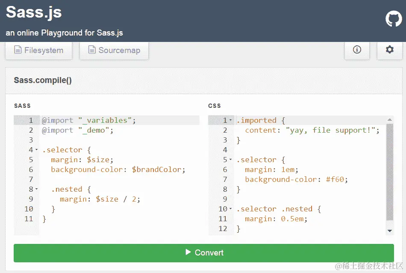Click CSS gutter line number 12

[x=223, y=228]
